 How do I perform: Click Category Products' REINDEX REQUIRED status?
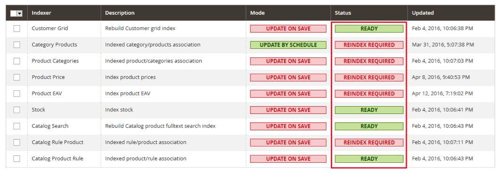point(369,45)
